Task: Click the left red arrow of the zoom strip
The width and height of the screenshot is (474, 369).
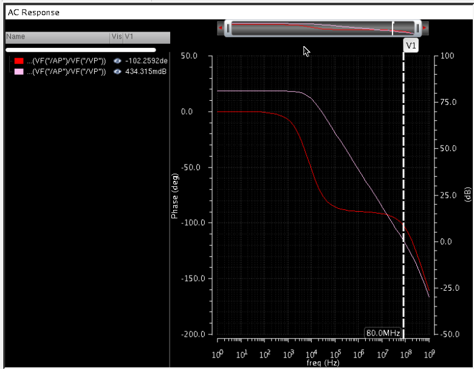Action: pyautogui.click(x=221, y=28)
